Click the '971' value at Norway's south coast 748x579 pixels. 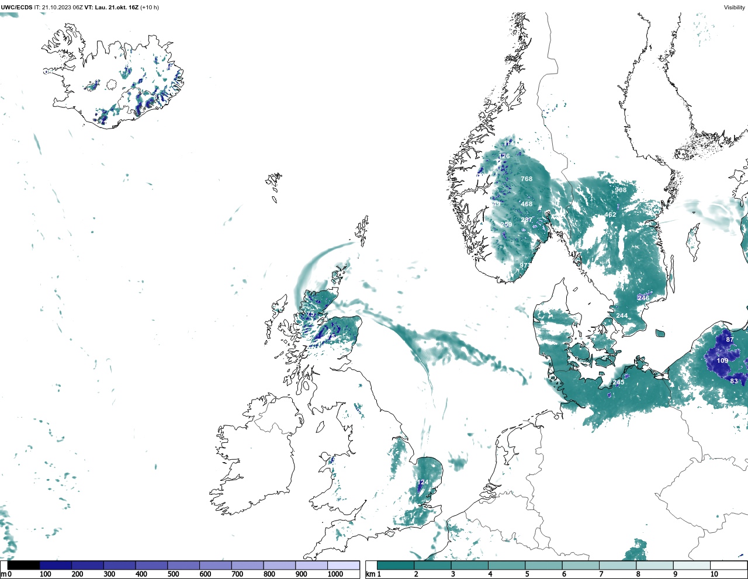[525, 265]
